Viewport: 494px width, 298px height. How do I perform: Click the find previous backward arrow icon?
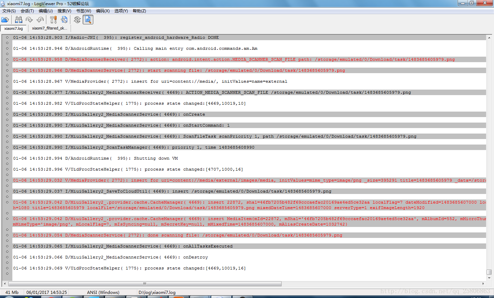coord(40,20)
